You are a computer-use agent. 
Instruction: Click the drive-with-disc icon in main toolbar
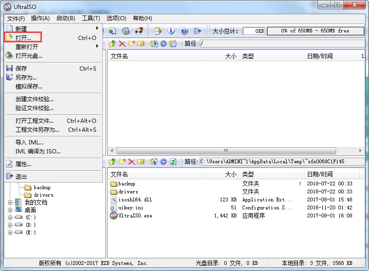pos(126,31)
